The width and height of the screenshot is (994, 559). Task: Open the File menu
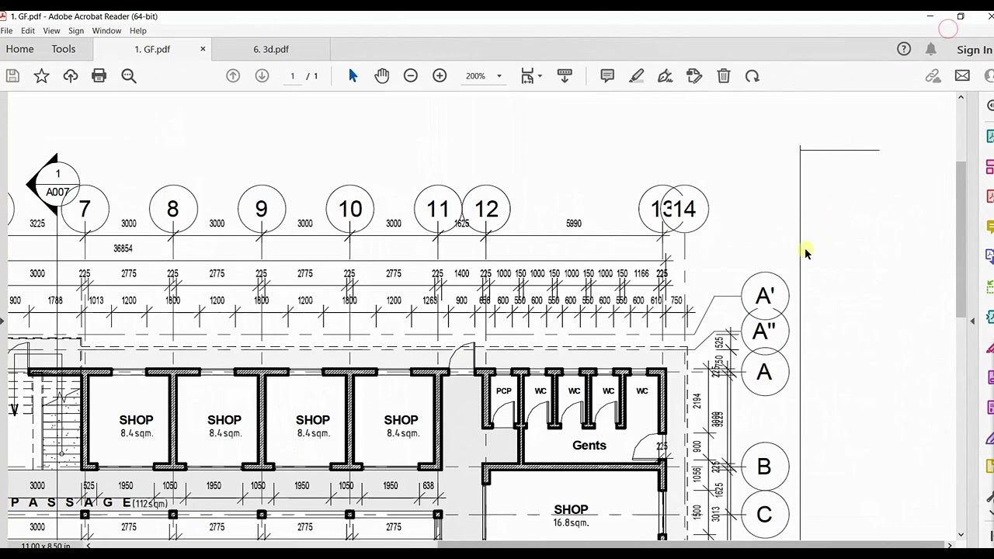pyautogui.click(x=6, y=31)
